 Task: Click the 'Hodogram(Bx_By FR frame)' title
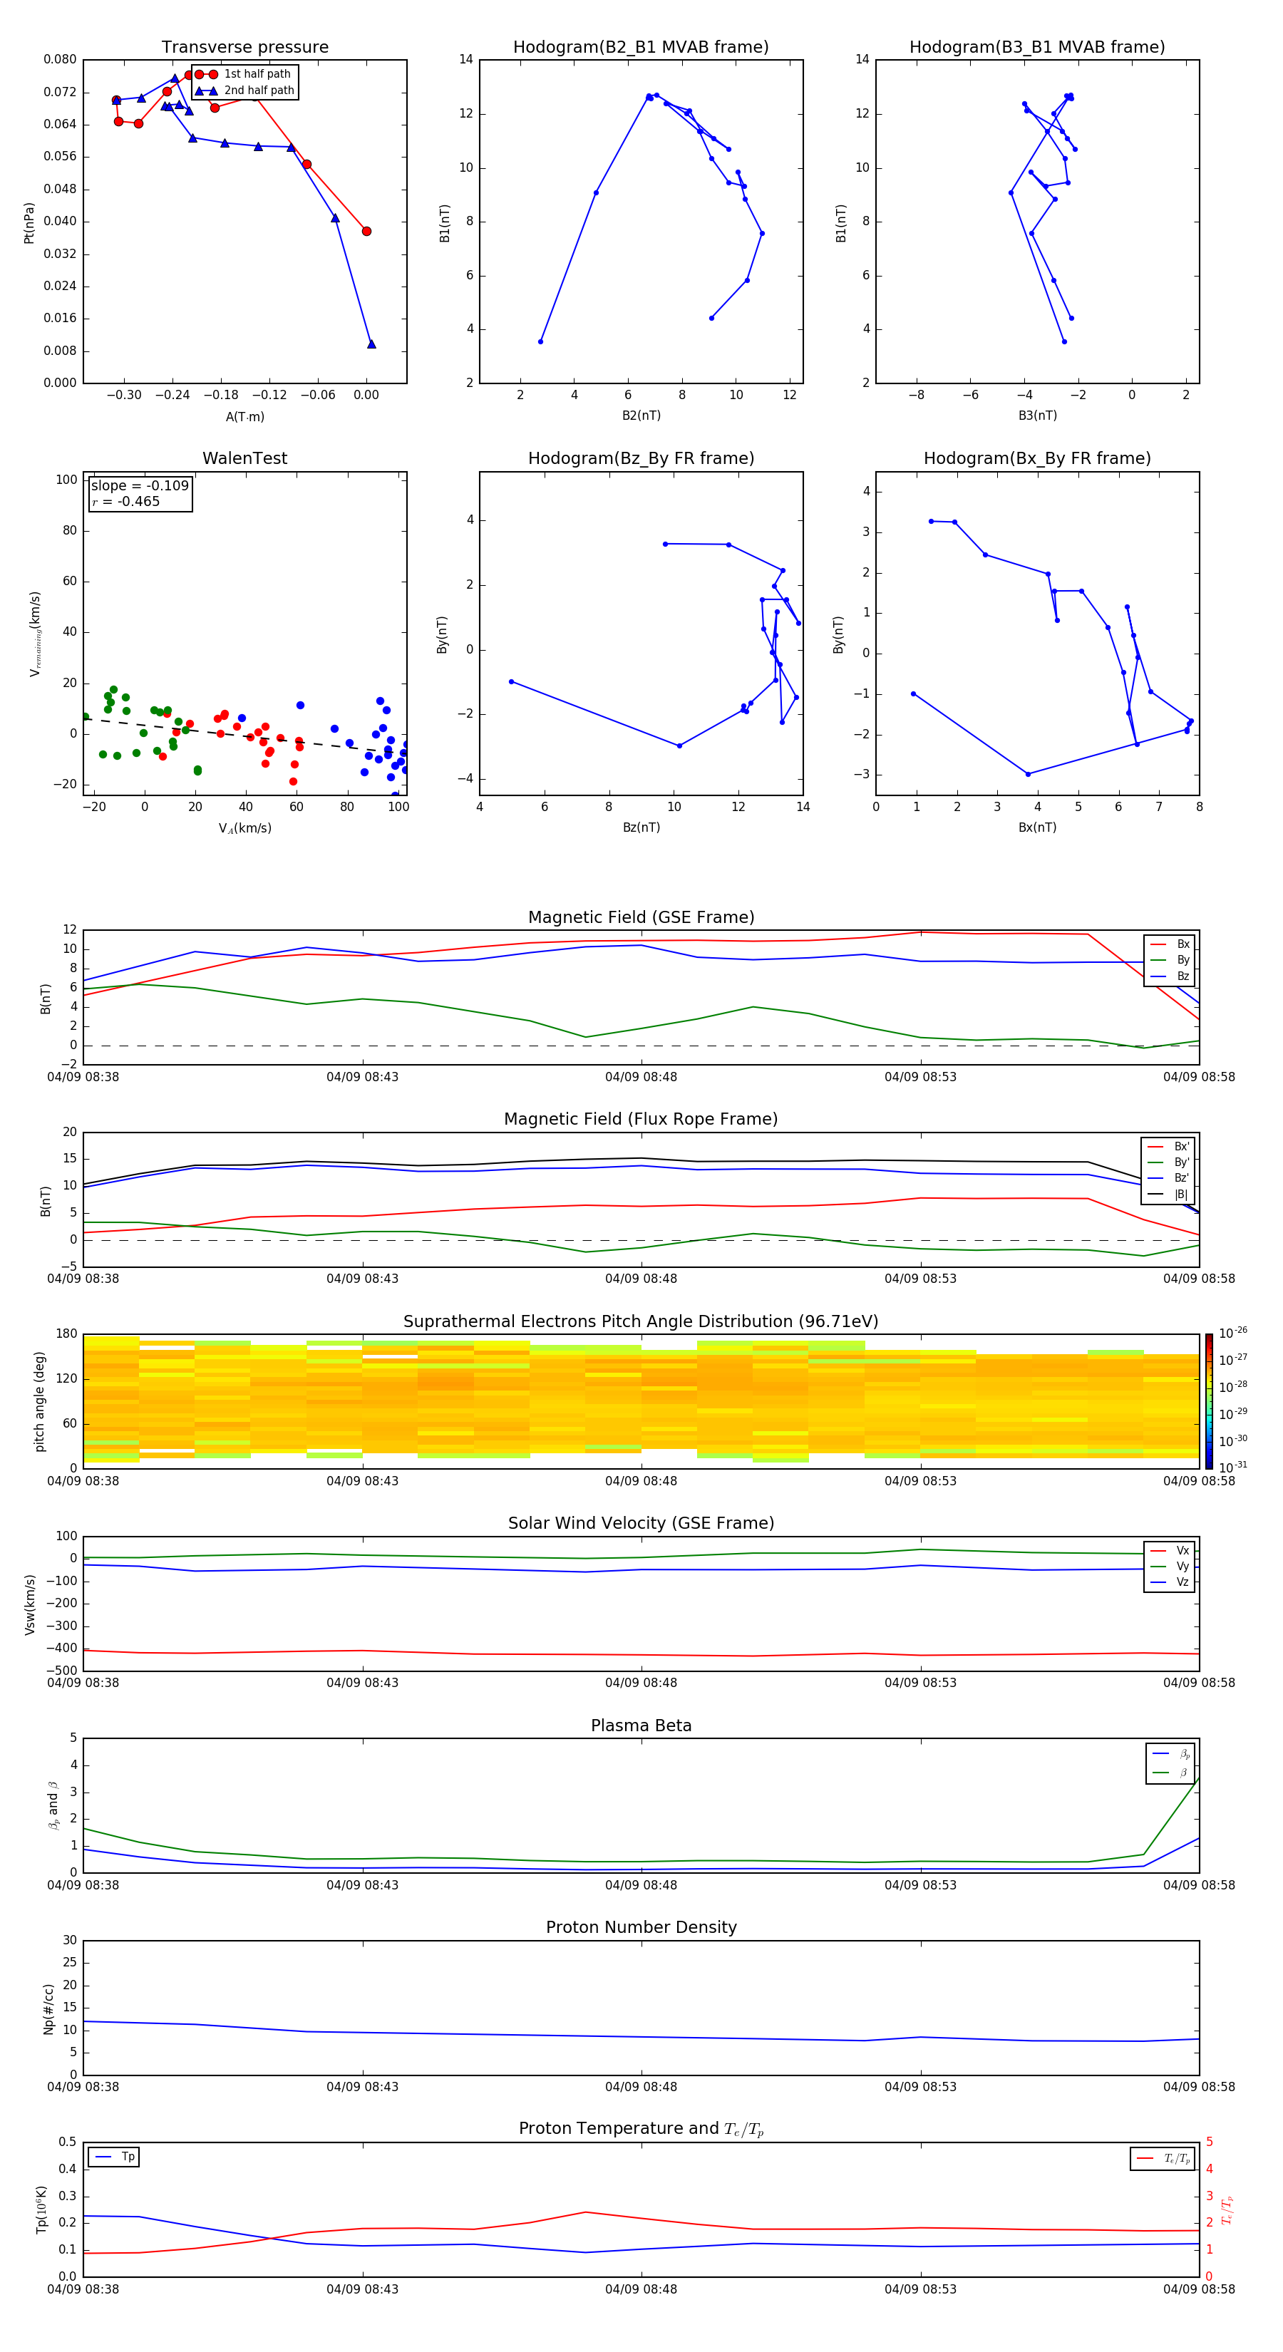click(x=1037, y=458)
